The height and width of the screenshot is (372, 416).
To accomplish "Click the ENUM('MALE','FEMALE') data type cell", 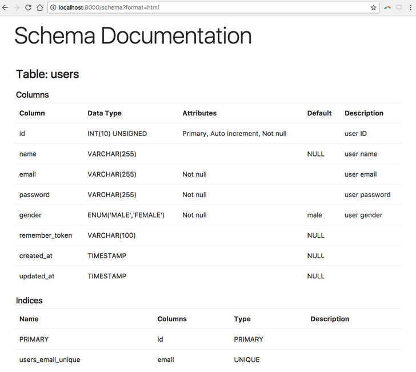I will click(x=126, y=215).
